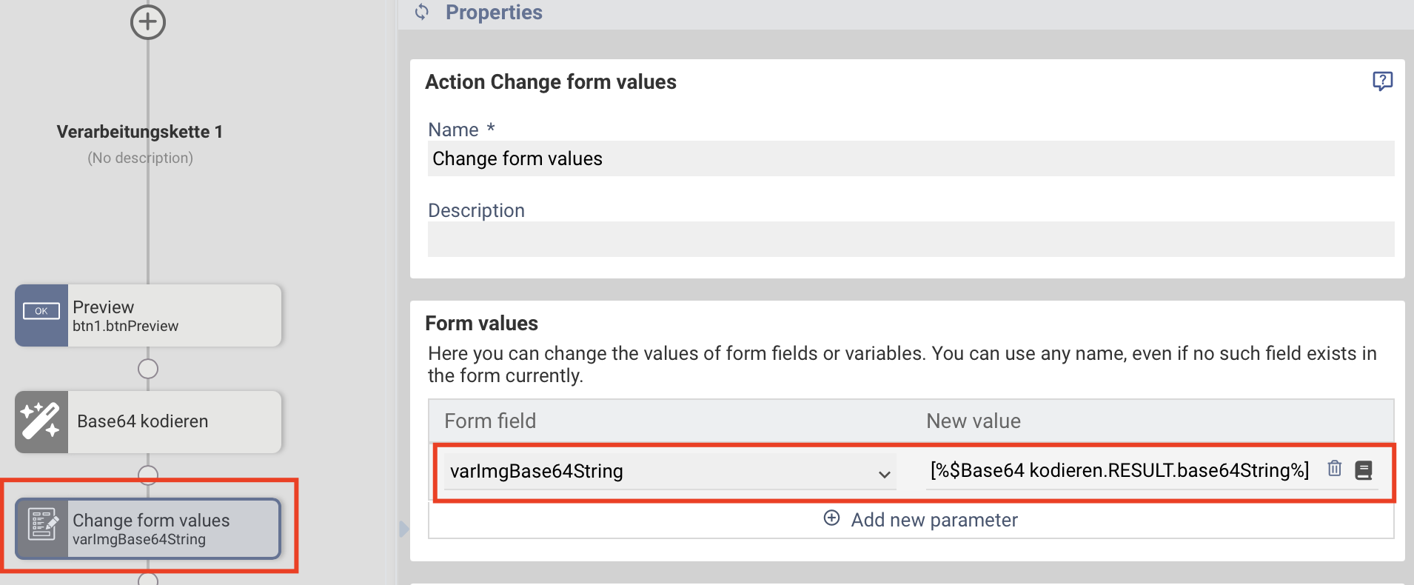
Task: Click connector circle below Preview action
Action: pyautogui.click(x=148, y=369)
